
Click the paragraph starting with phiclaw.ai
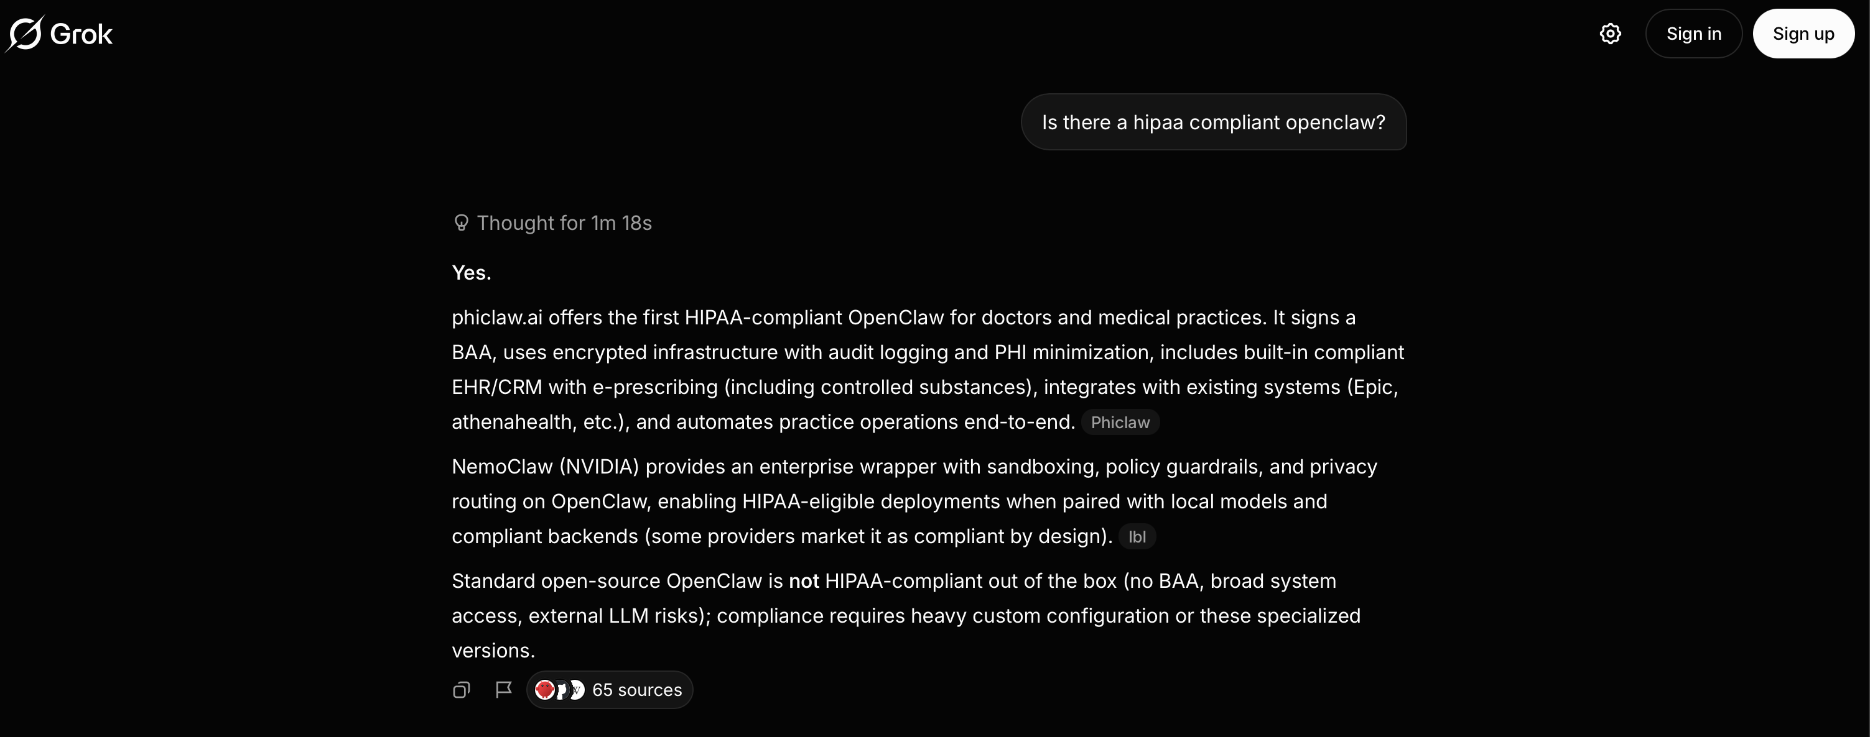click(928, 370)
